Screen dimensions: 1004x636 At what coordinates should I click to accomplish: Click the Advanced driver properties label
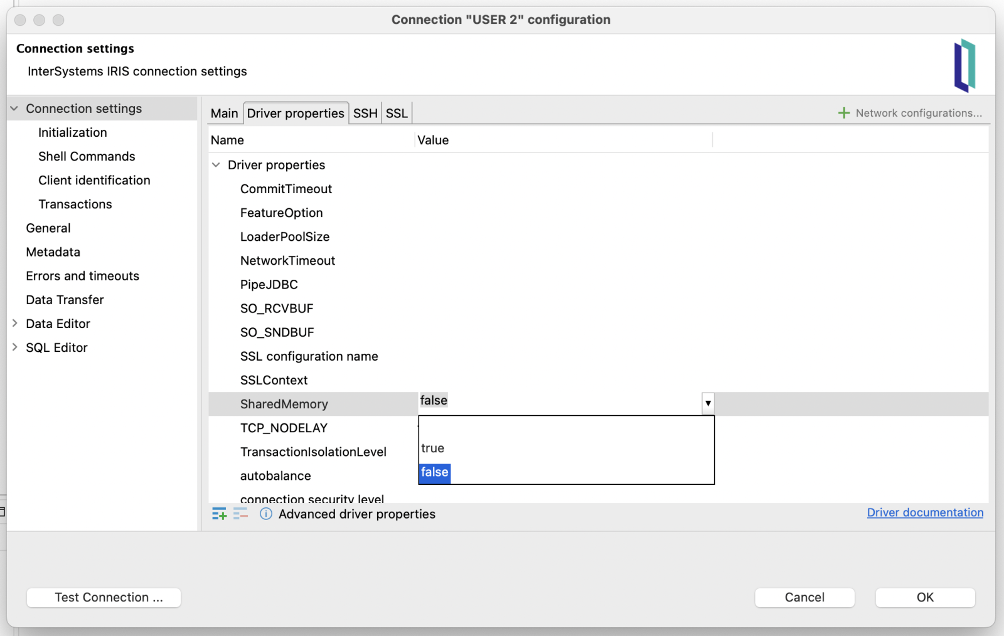coord(357,514)
